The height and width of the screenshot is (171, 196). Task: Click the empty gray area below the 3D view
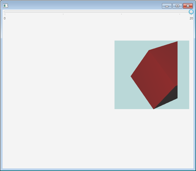[127, 140]
